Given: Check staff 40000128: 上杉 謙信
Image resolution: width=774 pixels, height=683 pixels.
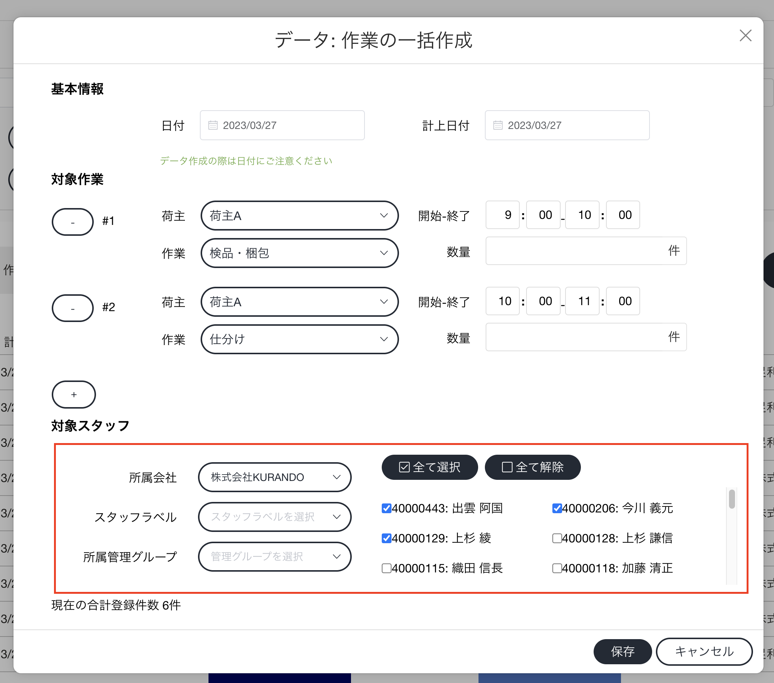Looking at the screenshot, I should pyautogui.click(x=556, y=538).
